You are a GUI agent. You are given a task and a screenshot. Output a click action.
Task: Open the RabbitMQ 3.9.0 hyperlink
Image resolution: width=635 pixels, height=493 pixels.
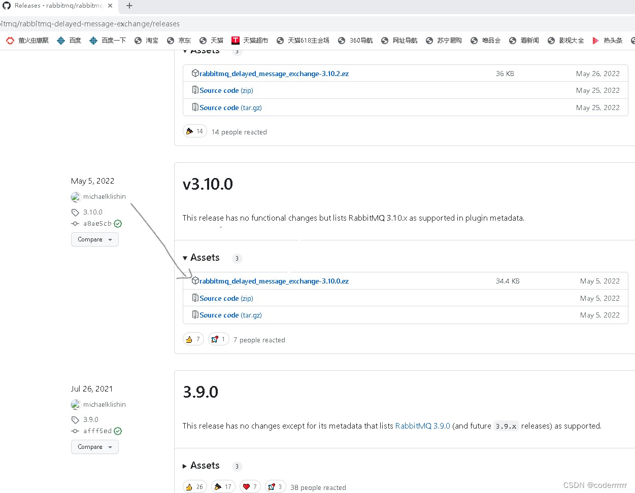coord(423,426)
